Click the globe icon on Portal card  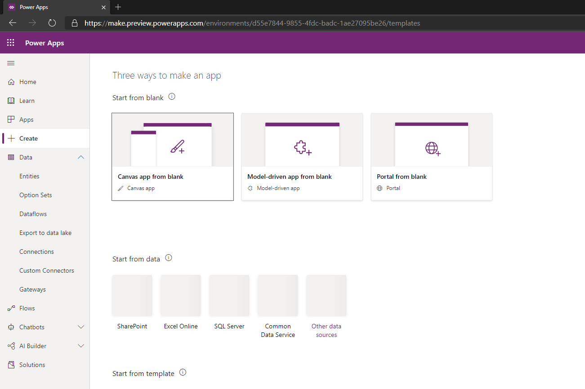pos(432,148)
